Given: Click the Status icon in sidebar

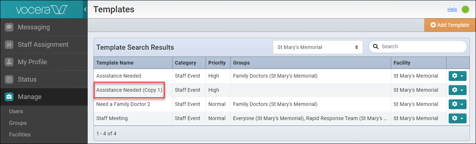Looking at the screenshot, I should 9,79.
